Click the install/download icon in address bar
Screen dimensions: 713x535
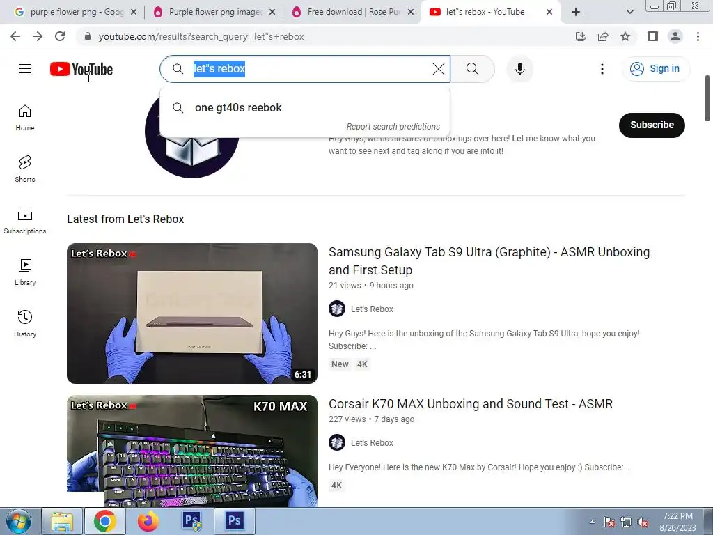point(581,36)
